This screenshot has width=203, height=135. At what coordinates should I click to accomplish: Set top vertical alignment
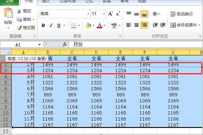coord(129,14)
